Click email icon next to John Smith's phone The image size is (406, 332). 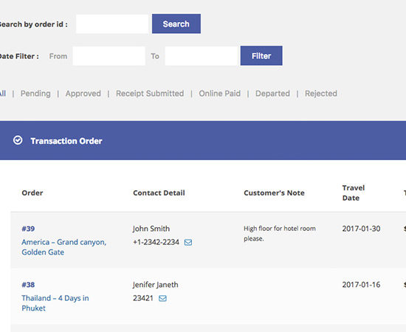[x=188, y=242]
